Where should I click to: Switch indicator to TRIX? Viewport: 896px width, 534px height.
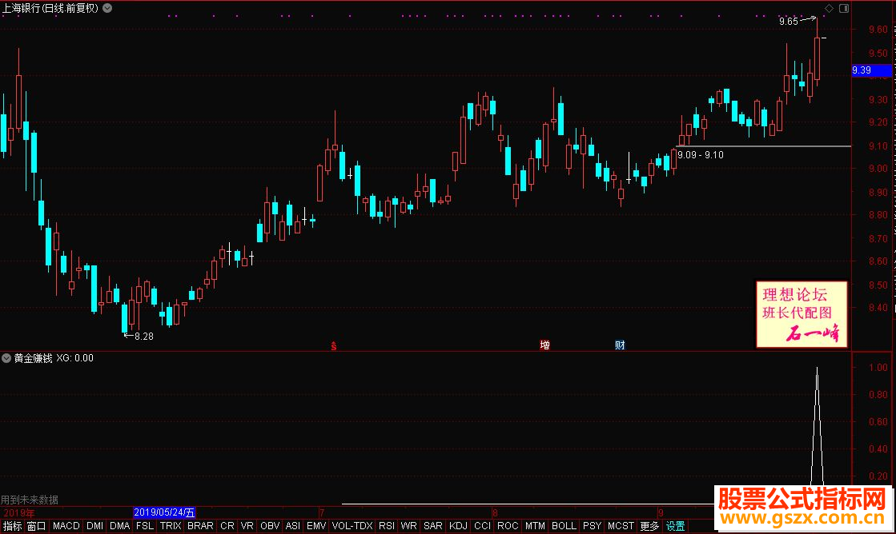point(171,526)
